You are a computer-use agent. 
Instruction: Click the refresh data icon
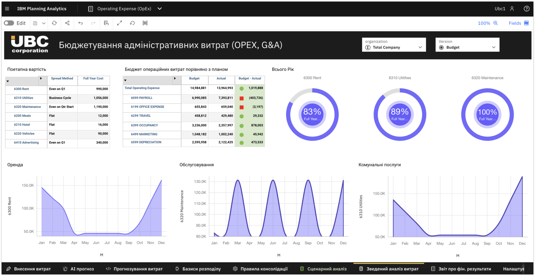(54, 23)
